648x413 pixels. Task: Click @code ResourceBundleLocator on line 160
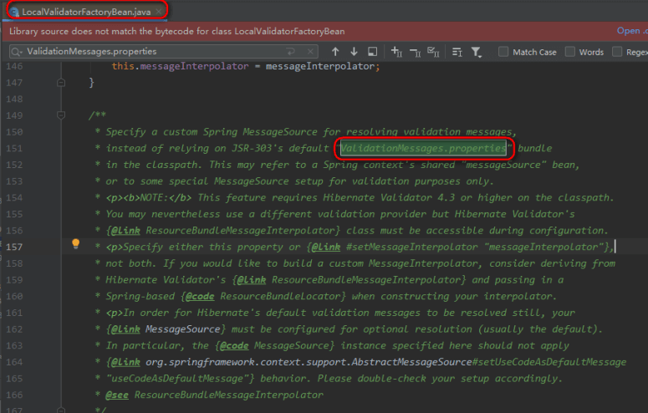[x=263, y=296]
